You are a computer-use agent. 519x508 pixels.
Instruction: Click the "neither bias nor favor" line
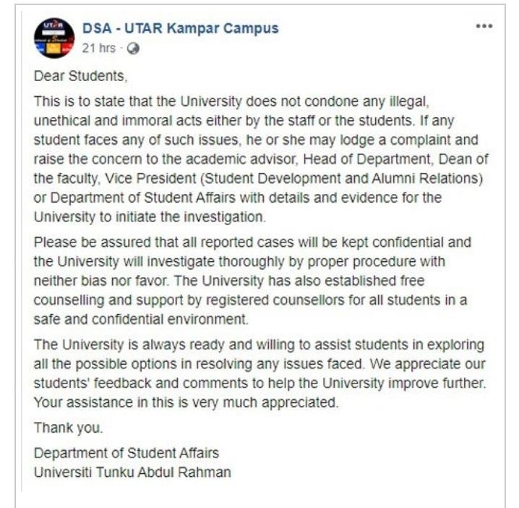tap(229, 281)
